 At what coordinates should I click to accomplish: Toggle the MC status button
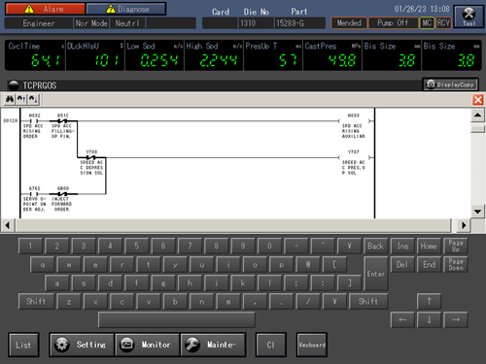click(x=427, y=23)
